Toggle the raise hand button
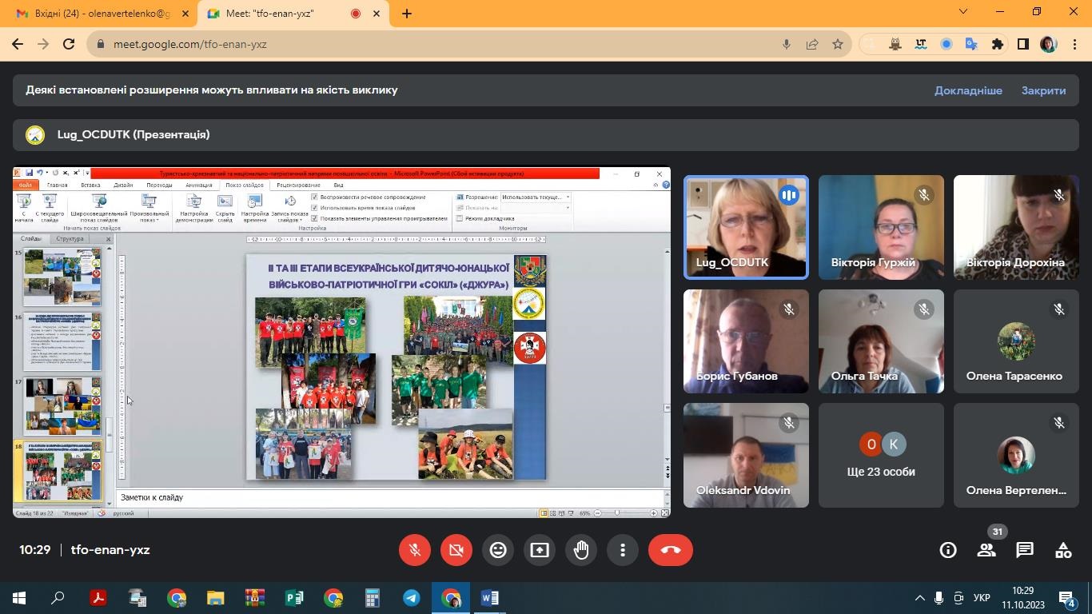 pyautogui.click(x=581, y=550)
